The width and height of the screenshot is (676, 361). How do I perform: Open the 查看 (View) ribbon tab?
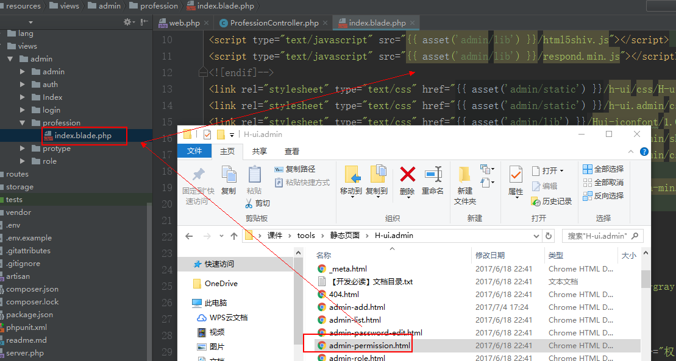292,151
